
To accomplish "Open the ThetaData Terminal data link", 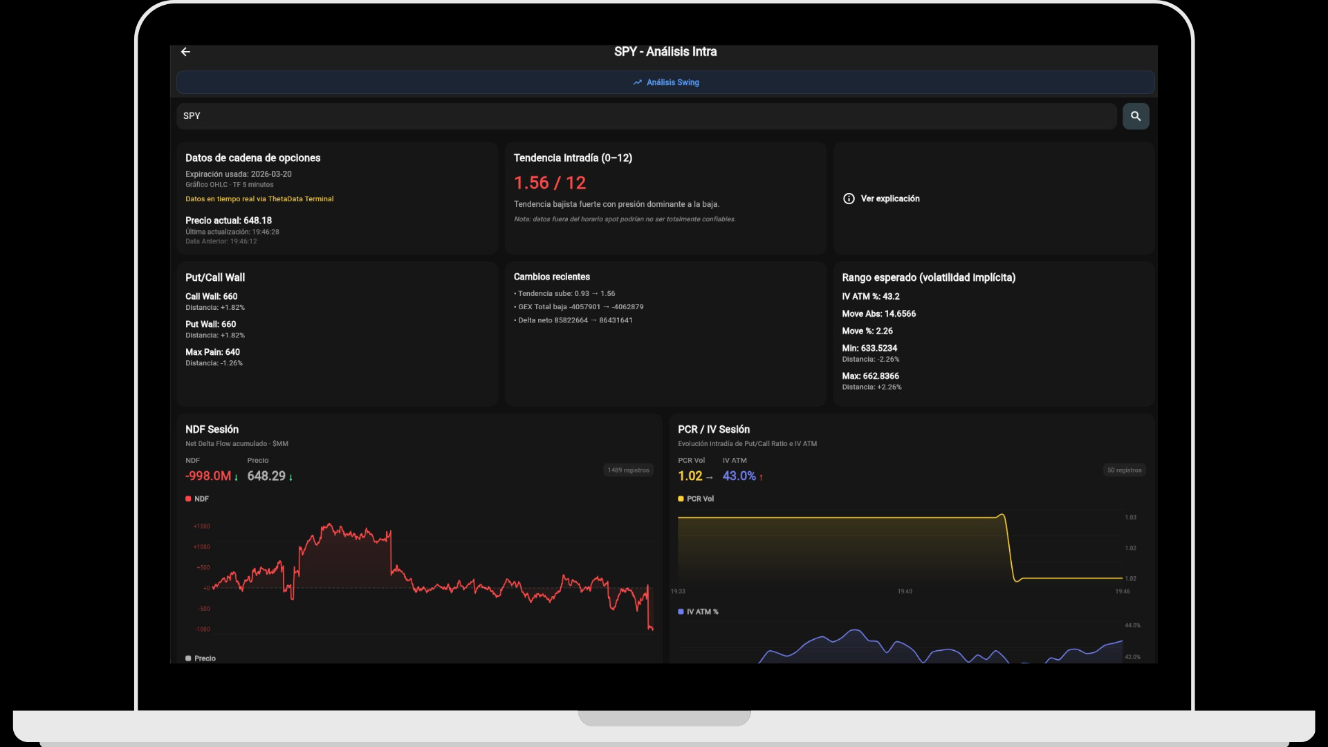I will [x=259, y=199].
